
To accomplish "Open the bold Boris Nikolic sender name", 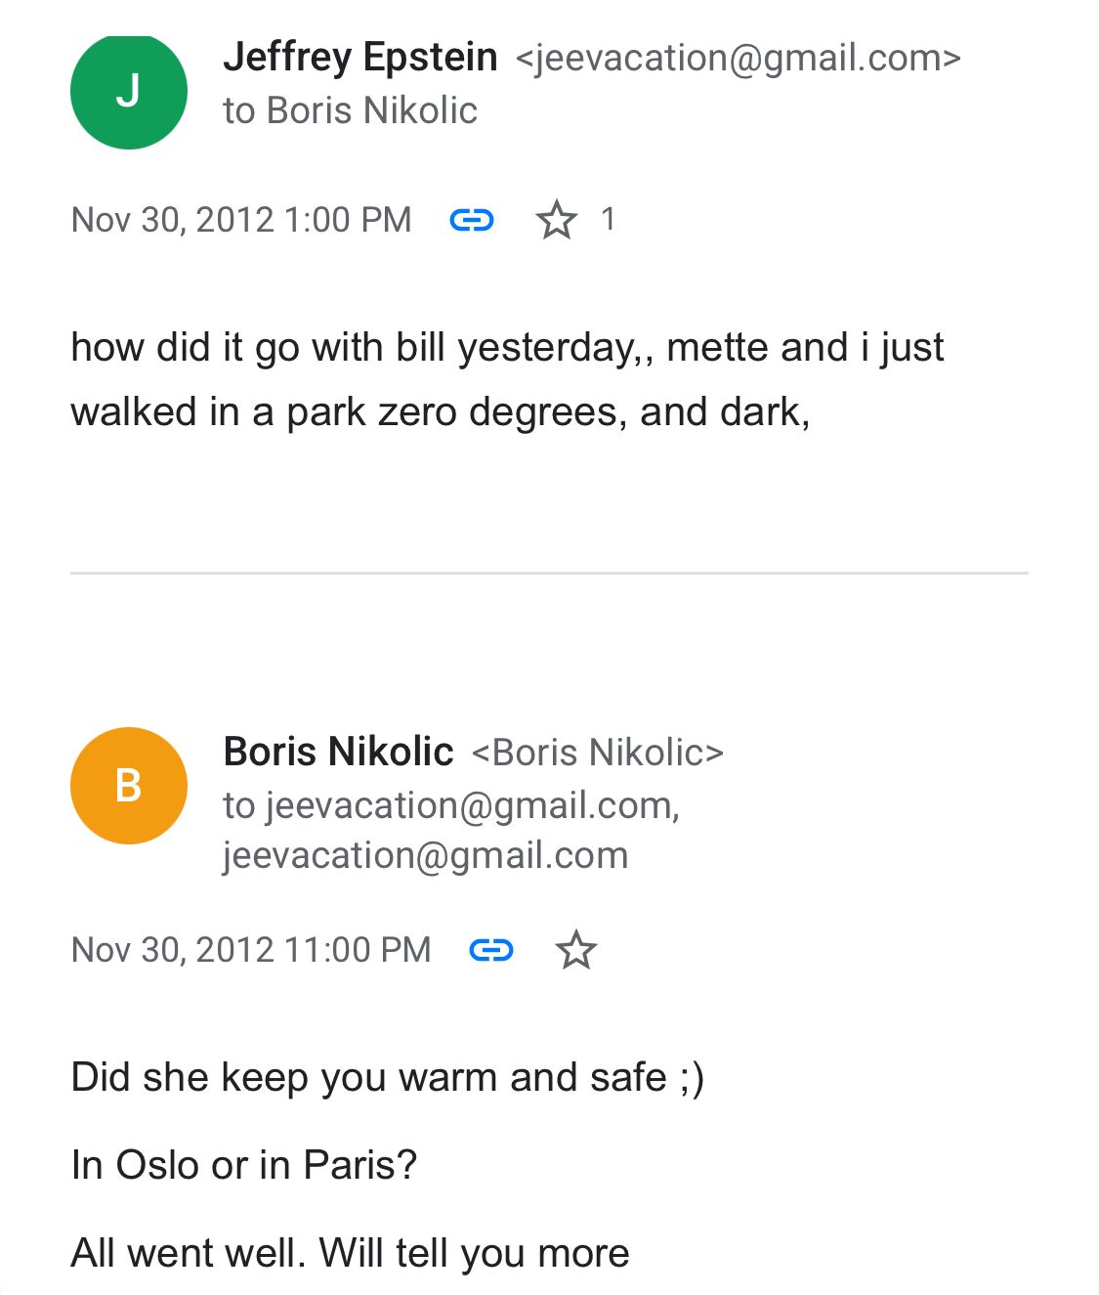I will 338,752.
